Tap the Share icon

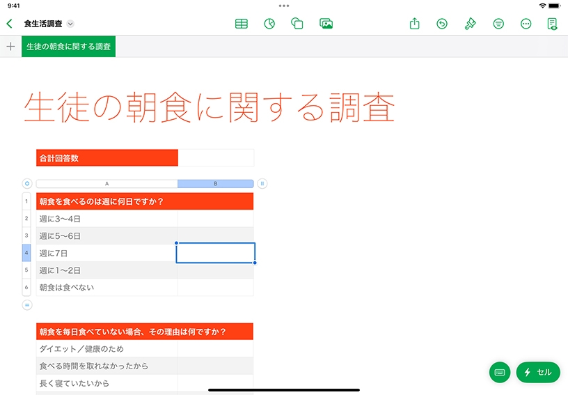pos(415,24)
